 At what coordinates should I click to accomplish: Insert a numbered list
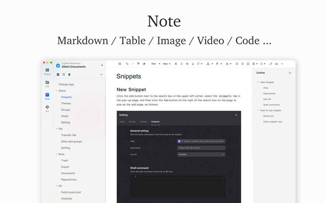click(x=242, y=64)
